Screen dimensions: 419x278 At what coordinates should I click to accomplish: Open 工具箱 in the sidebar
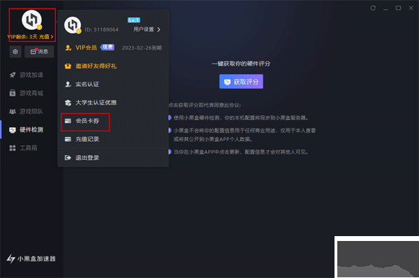pyautogui.click(x=29, y=148)
